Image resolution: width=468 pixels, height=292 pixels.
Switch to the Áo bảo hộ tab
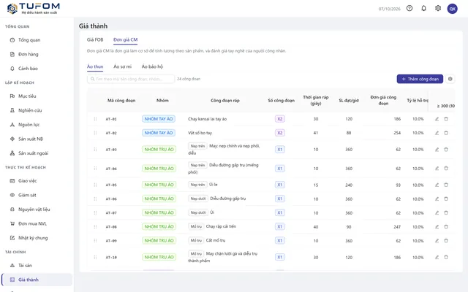(x=152, y=66)
